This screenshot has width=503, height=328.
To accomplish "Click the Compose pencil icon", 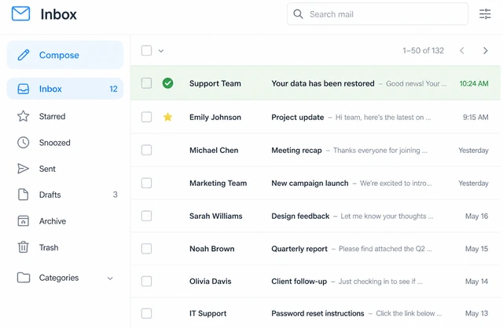I will (24, 55).
